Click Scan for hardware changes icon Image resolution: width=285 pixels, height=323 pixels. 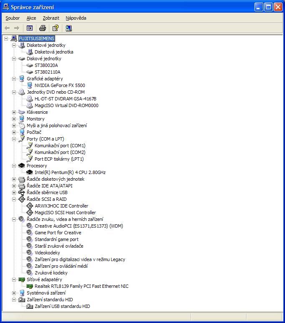point(69,28)
